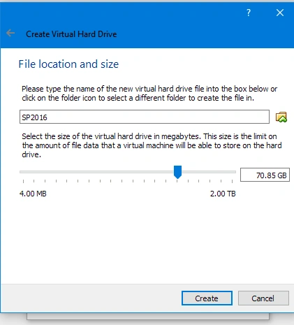Viewport: 294px width, 325px height.
Task: Close the Create Virtual Hard Drive dialog
Action: (x=280, y=13)
